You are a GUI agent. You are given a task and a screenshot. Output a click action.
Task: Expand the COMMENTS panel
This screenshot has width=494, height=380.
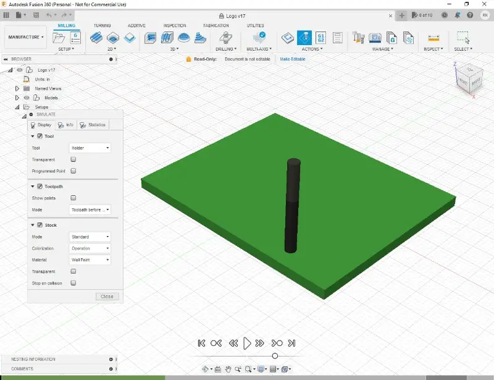[x=111, y=369]
